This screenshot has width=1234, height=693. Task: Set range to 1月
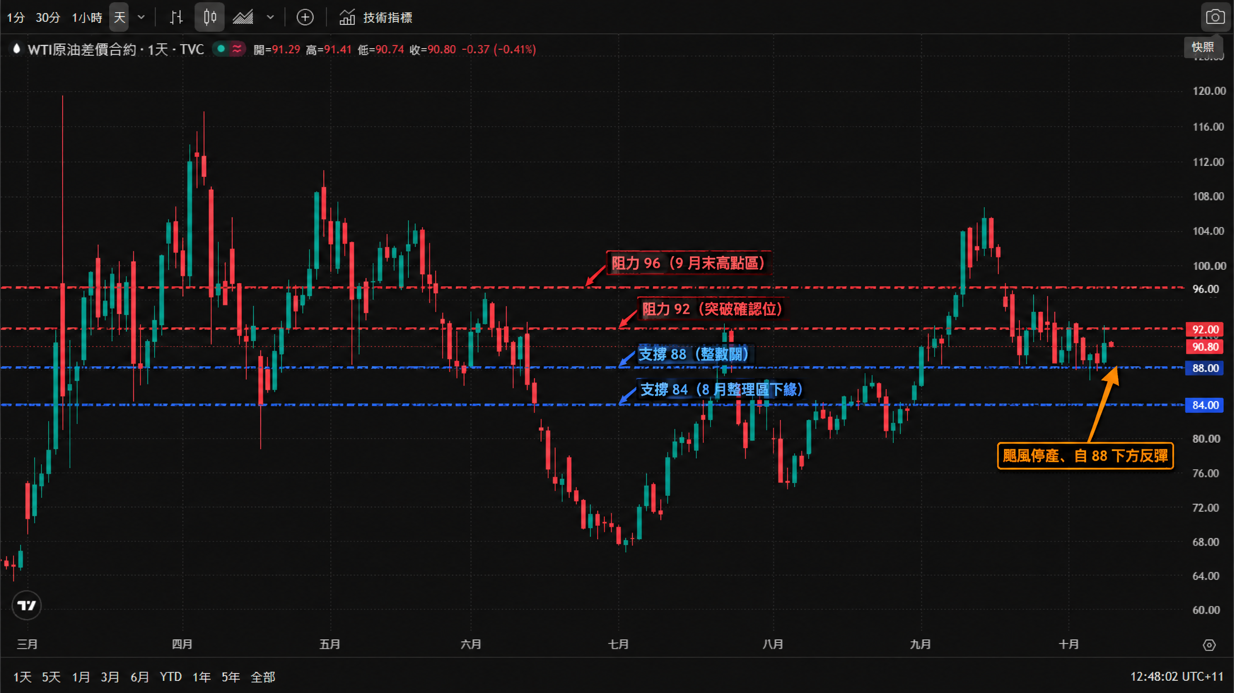point(80,677)
